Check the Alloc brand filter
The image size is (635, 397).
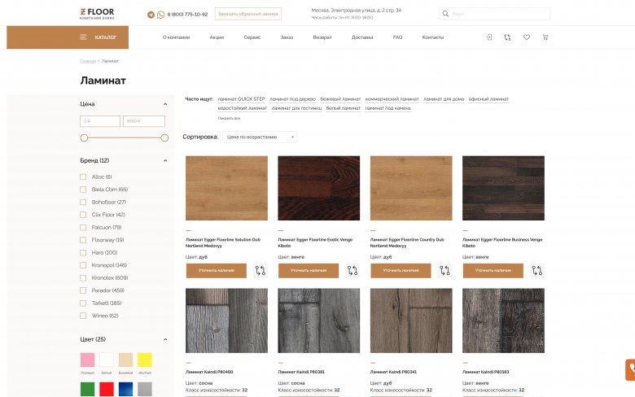83,177
